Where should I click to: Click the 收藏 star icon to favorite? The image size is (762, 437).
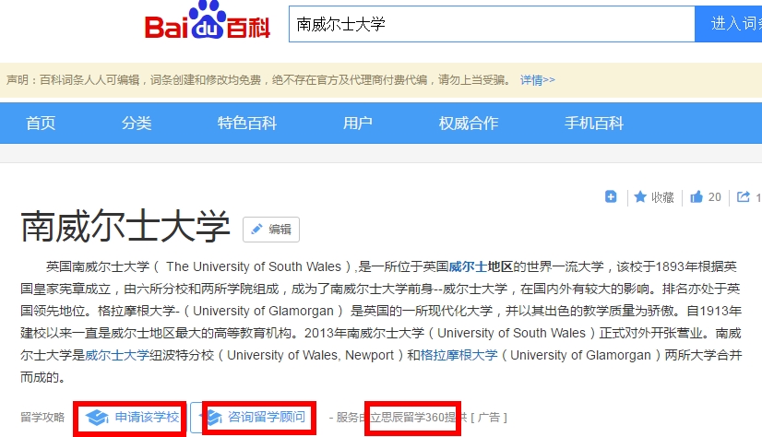pos(640,196)
